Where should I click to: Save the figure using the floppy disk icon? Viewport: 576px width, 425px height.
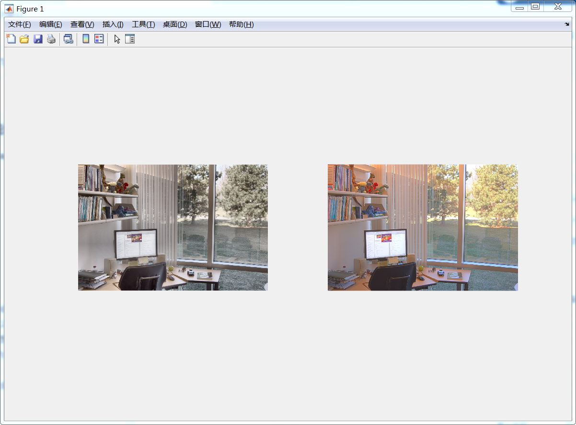[x=38, y=39]
